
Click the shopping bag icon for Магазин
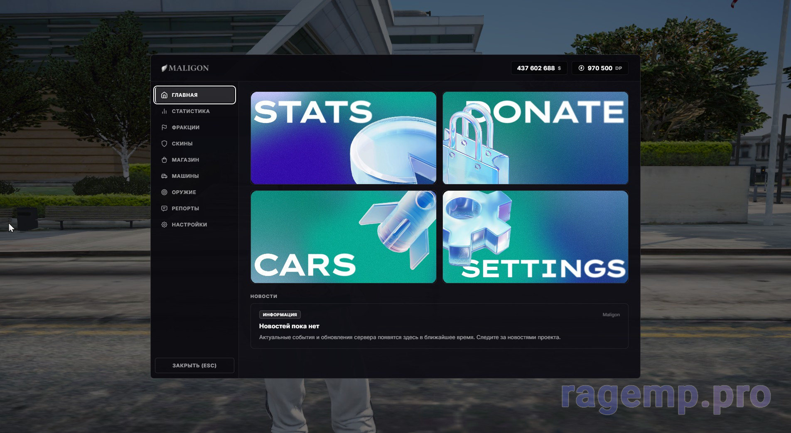164,160
